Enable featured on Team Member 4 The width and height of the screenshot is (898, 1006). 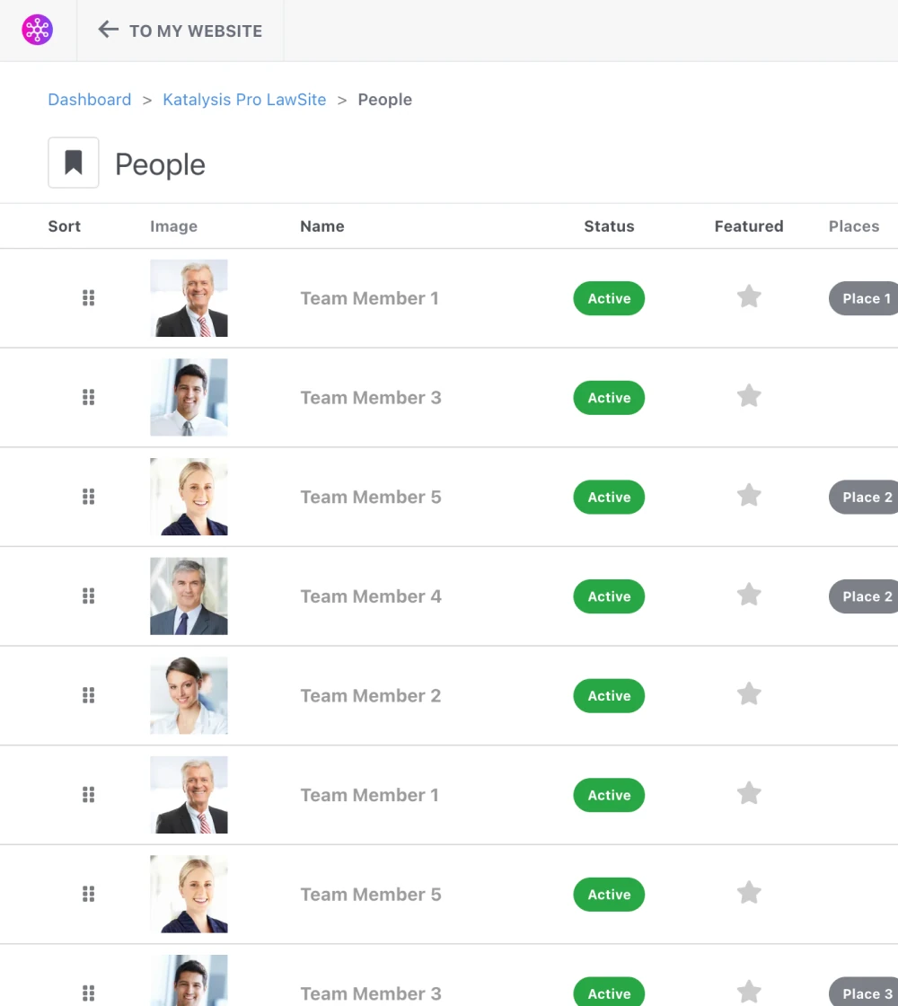(x=749, y=595)
